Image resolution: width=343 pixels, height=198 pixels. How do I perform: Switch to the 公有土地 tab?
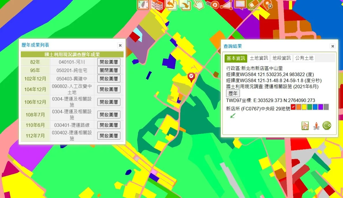pos(304,58)
